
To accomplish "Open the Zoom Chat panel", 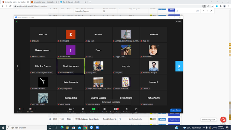I will coord(83,110).
